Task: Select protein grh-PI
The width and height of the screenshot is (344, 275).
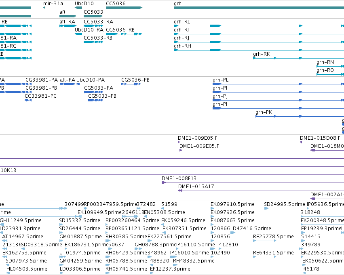Action: click(220, 88)
